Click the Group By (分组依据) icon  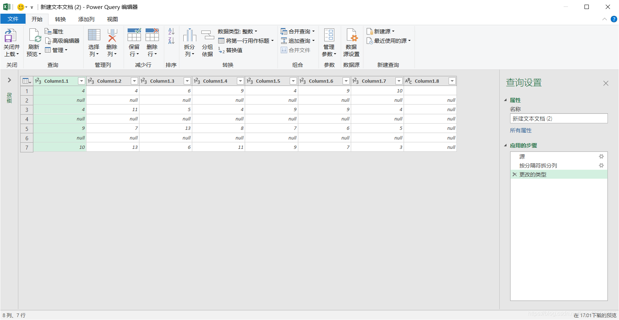point(207,35)
